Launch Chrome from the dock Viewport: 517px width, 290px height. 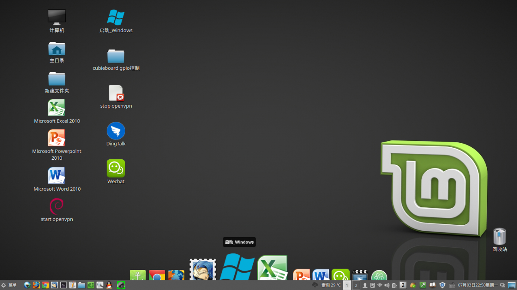[x=157, y=275]
